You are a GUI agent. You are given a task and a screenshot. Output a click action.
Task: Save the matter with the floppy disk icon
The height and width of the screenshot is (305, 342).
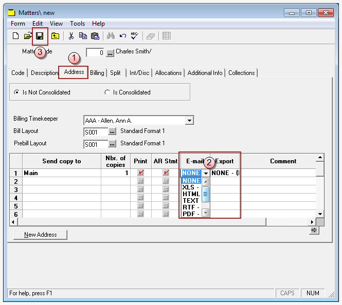40,36
